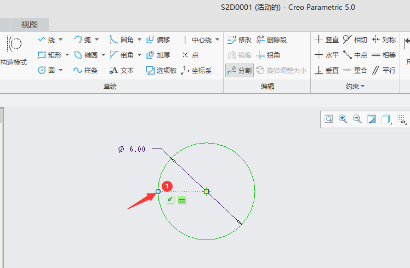This screenshot has width=410, height=268.
Task: Apply the Coincident (重合) constraint
Action: tap(355, 70)
